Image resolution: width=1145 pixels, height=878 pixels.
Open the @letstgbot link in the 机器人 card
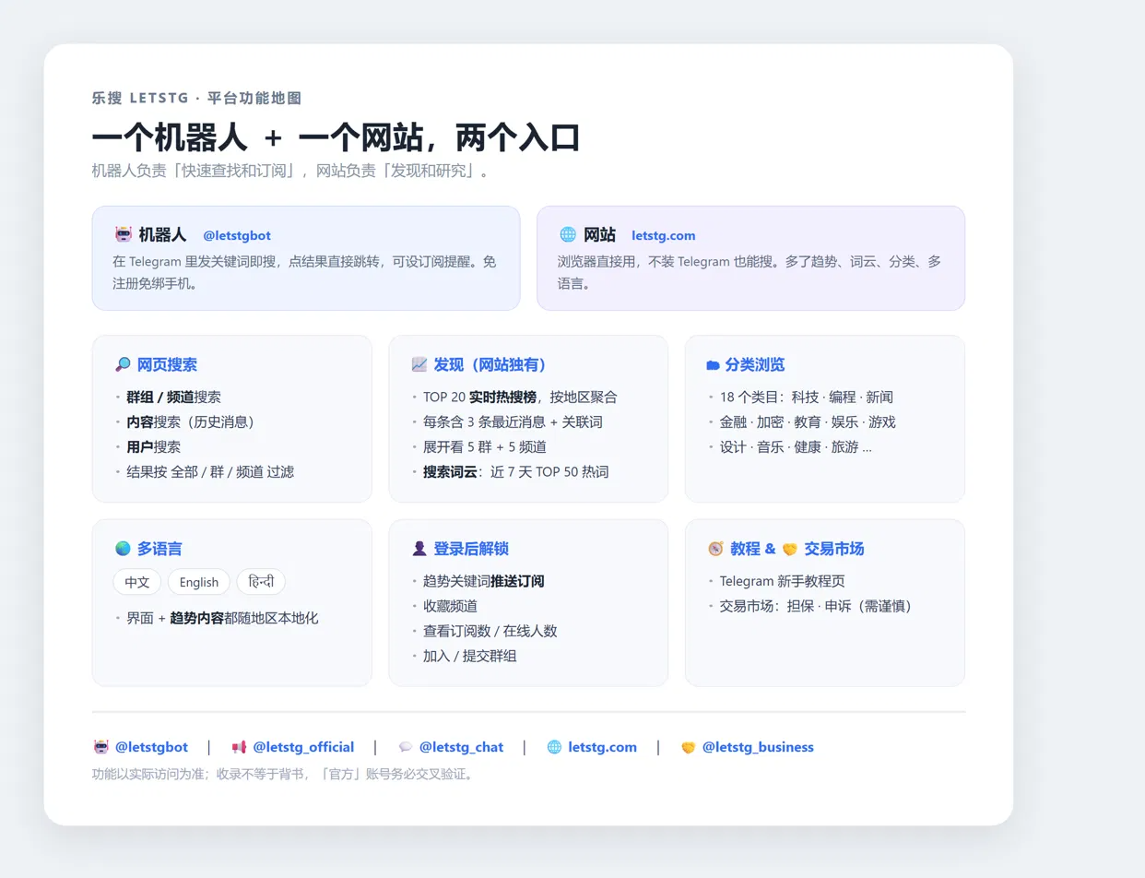pos(237,235)
